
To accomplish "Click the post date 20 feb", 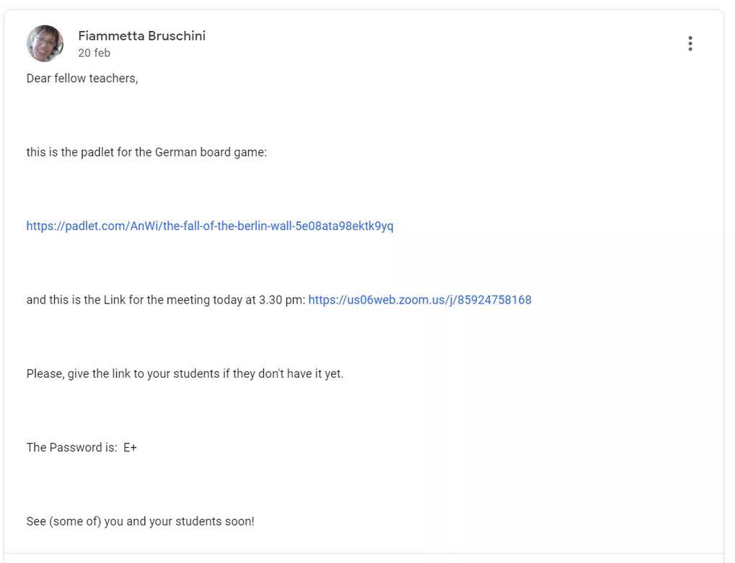I will (x=94, y=53).
